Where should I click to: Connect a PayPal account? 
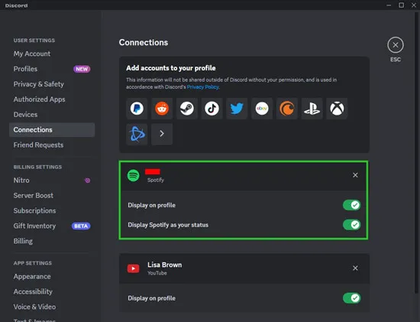[137, 109]
